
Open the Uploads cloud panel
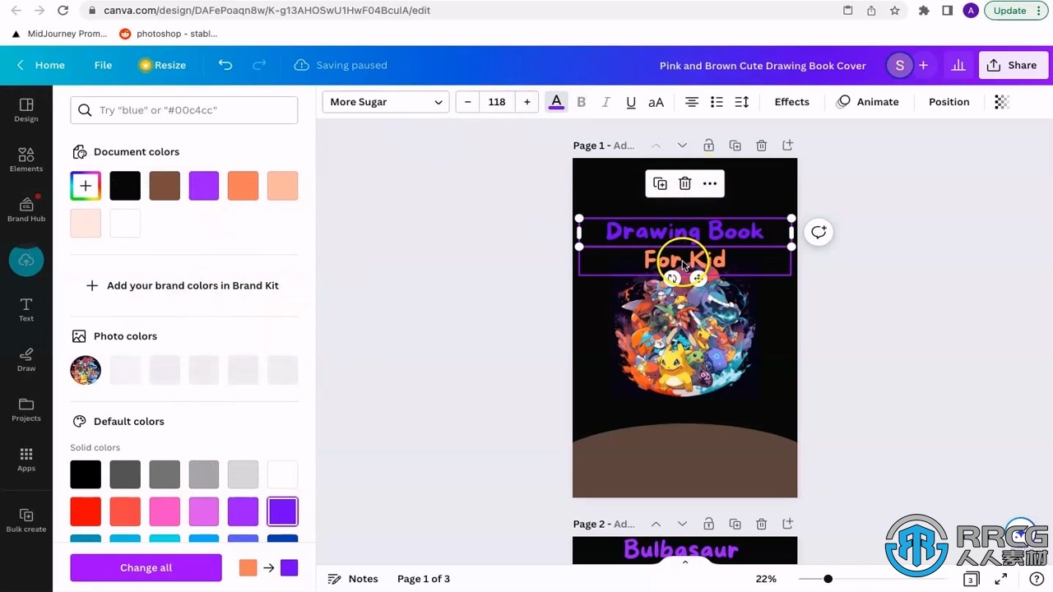(x=26, y=261)
